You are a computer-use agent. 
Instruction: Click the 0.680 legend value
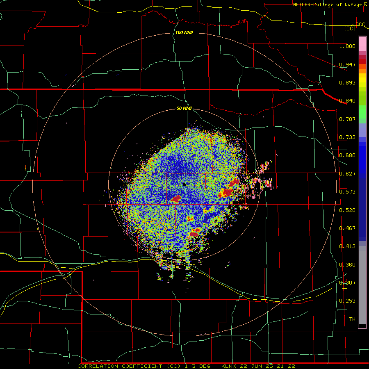tap(347, 155)
